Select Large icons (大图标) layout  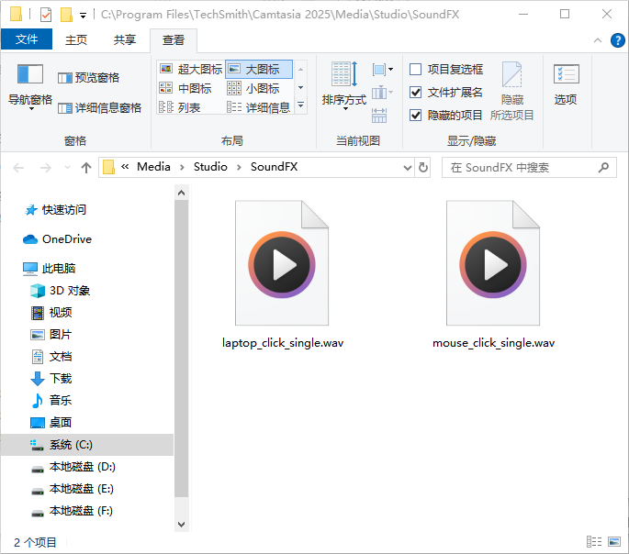pyautogui.click(x=259, y=69)
